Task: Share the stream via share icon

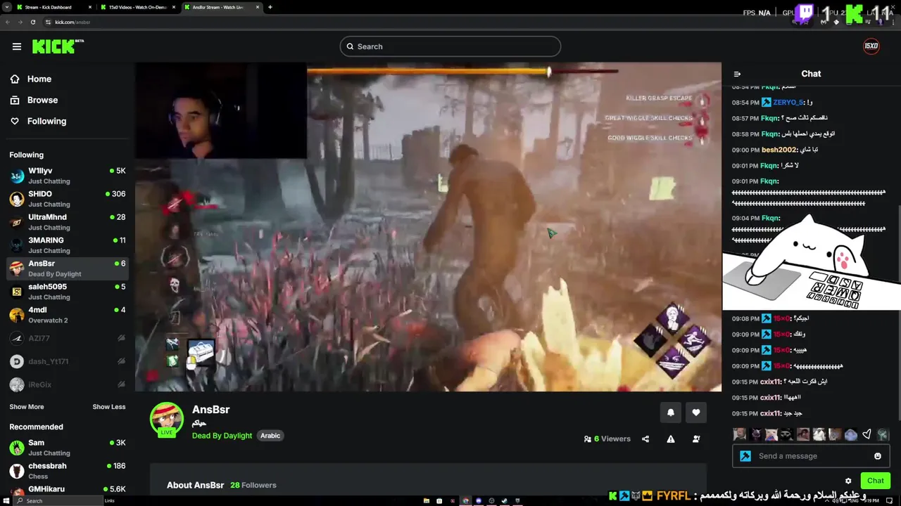Action: tap(645, 439)
